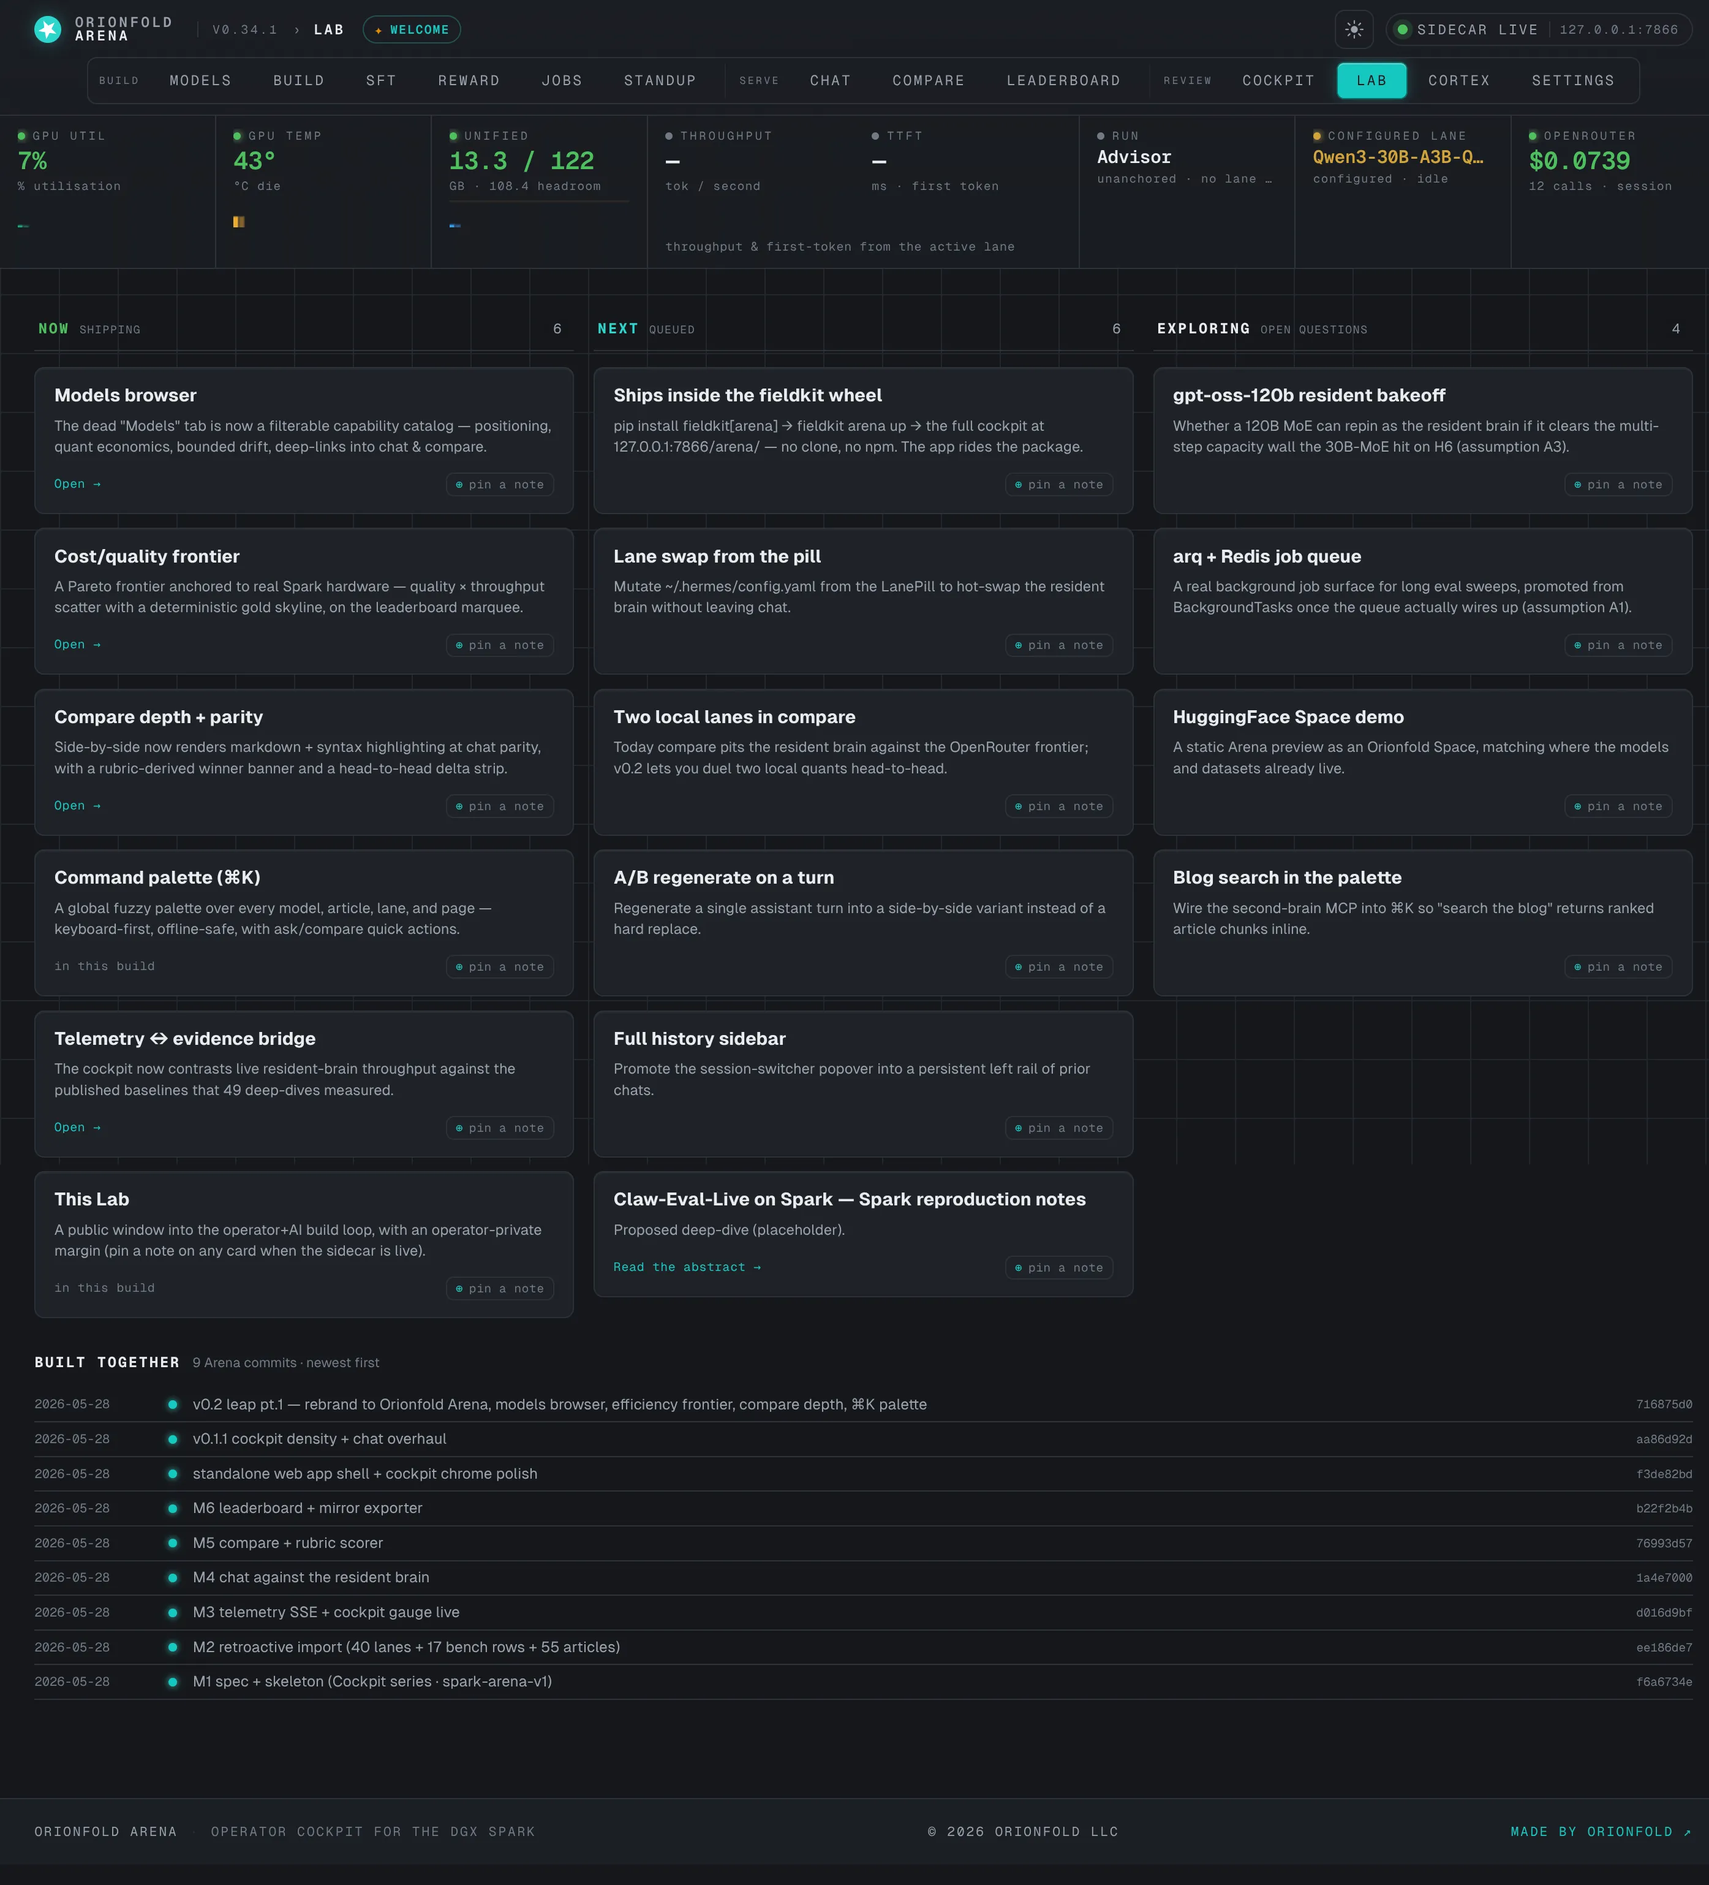Screen dimensions: 1709x1885
Task: Pin a note on This Lab card
Action: pos(500,1289)
